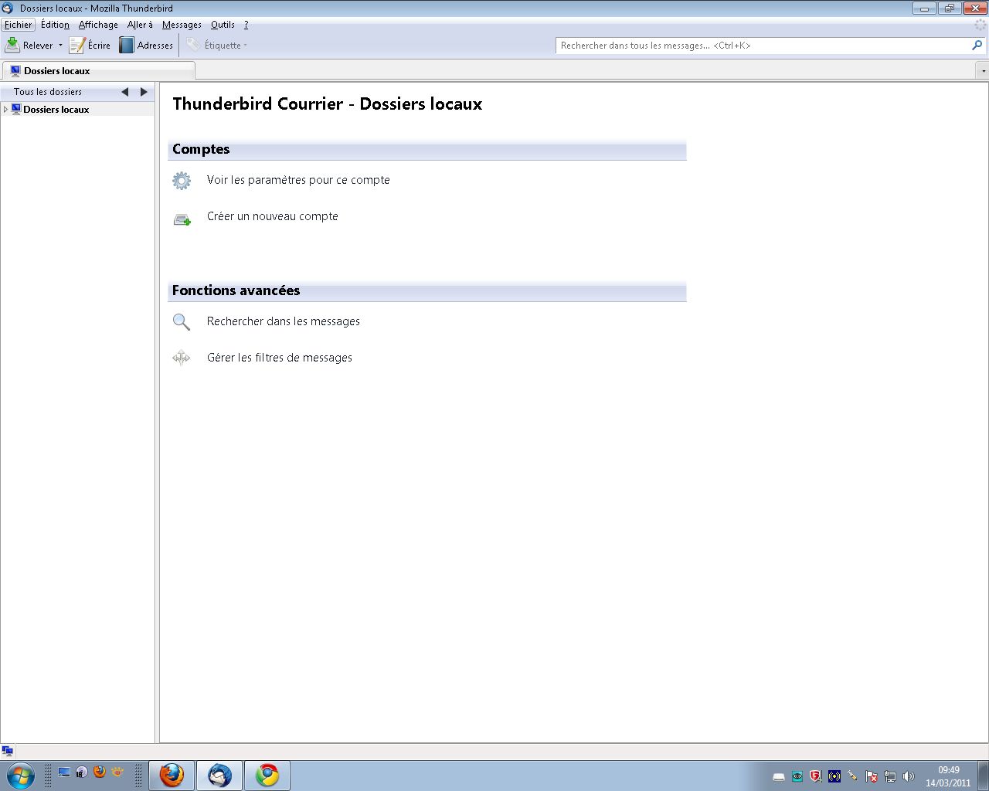This screenshot has height=791, width=989.
Task: Click the Show desktop strip beside clock
Action: pos(983,776)
